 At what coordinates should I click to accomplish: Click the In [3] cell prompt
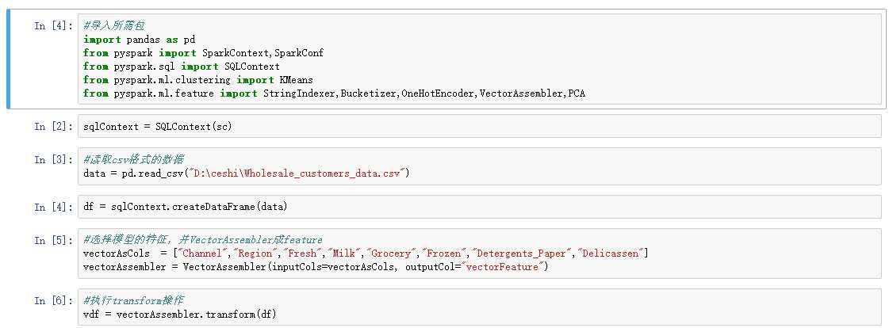pyautogui.click(x=54, y=159)
